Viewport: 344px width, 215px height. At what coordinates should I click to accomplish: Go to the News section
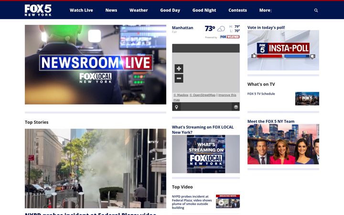(111, 11)
